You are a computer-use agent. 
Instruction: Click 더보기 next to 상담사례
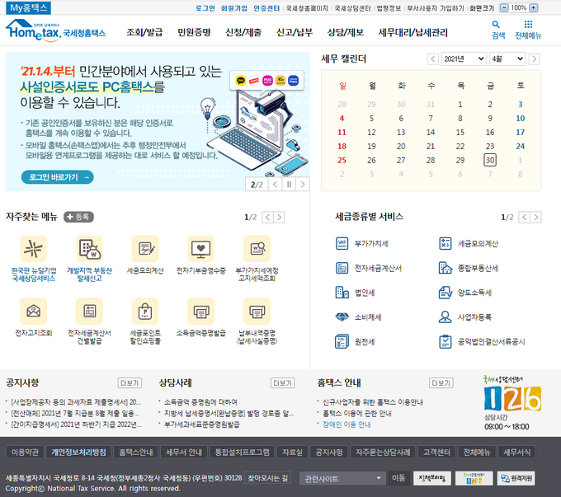click(x=283, y=383)
